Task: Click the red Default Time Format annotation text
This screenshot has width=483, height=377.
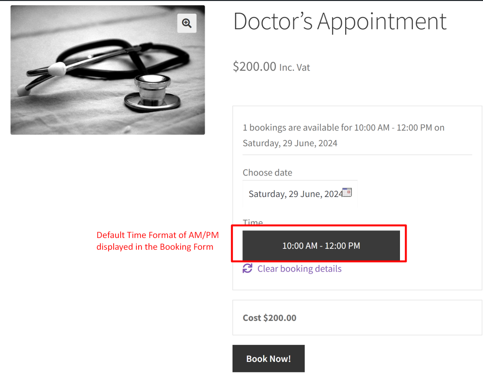Action: click(x=158, y=240)
